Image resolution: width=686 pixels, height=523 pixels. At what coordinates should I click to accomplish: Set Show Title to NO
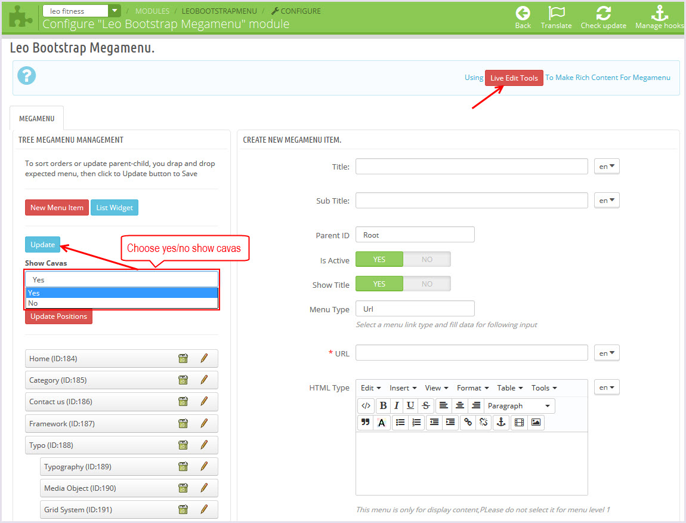427,284
